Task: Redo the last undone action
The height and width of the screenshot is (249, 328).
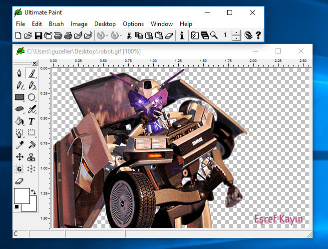Action: pyautogui.click(x=115, y=35)
